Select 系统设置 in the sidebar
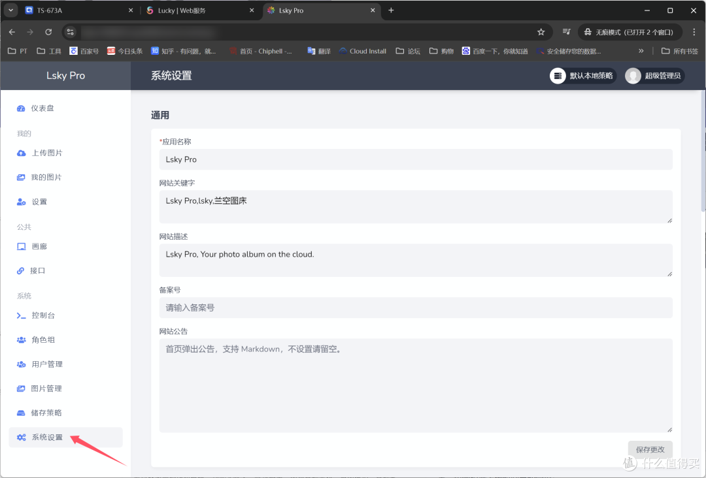Screen dimensions: 706x478 click(66, 438)
